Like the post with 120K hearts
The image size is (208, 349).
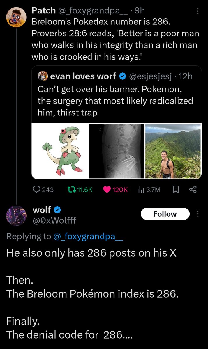[107, 190]
